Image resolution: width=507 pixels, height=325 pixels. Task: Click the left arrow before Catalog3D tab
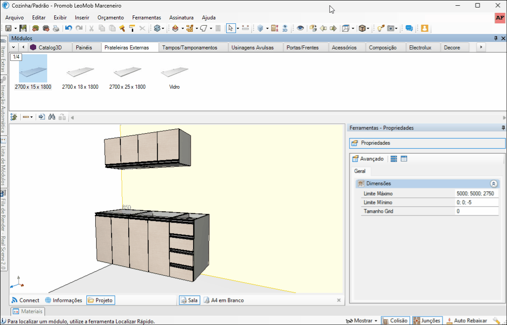point(23,47)
